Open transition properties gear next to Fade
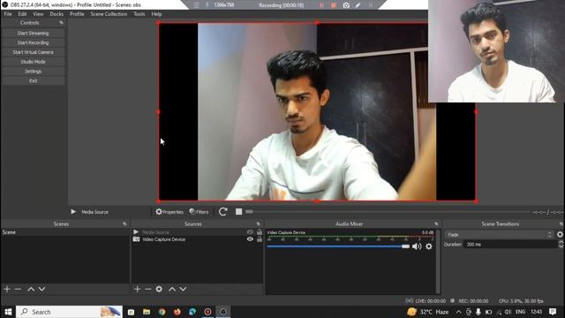 [x=560, y=234]
